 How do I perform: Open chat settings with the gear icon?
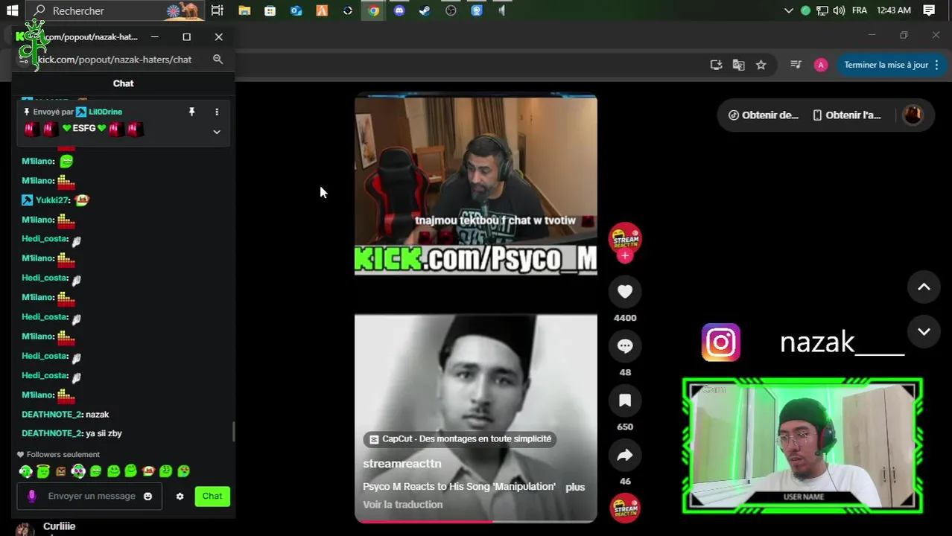pyautogui.click(x=180, y=497)
